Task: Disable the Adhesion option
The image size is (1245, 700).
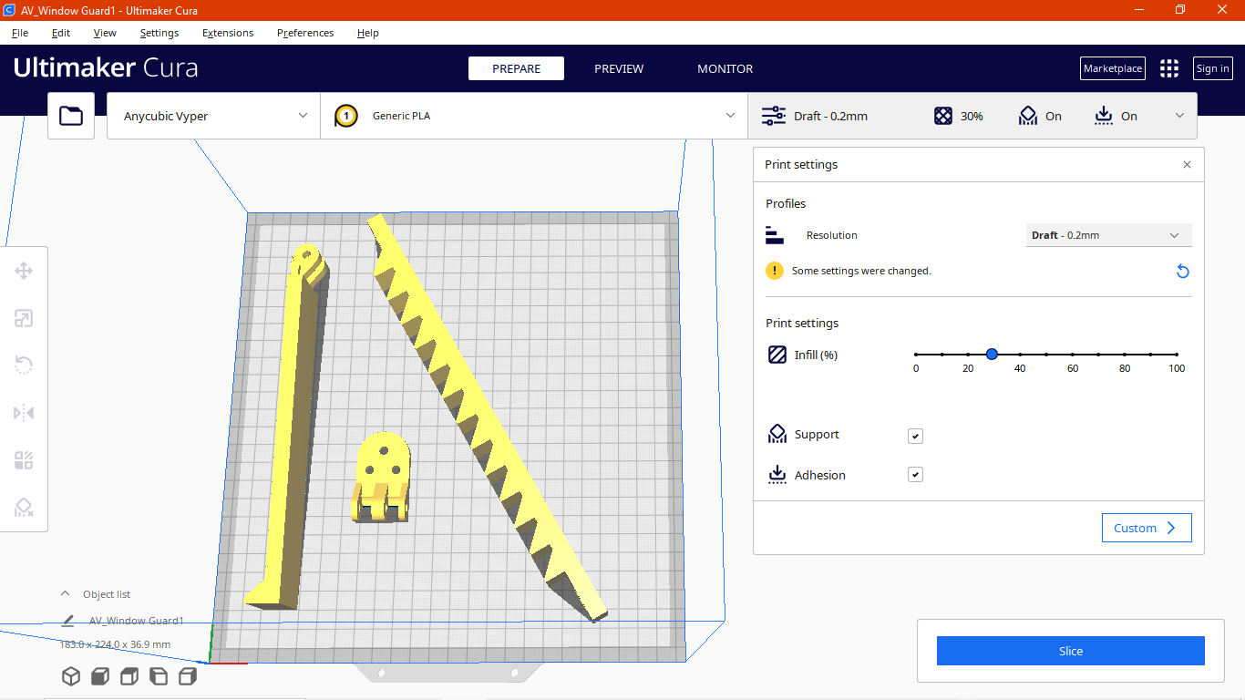Action: tap(915, 474)
